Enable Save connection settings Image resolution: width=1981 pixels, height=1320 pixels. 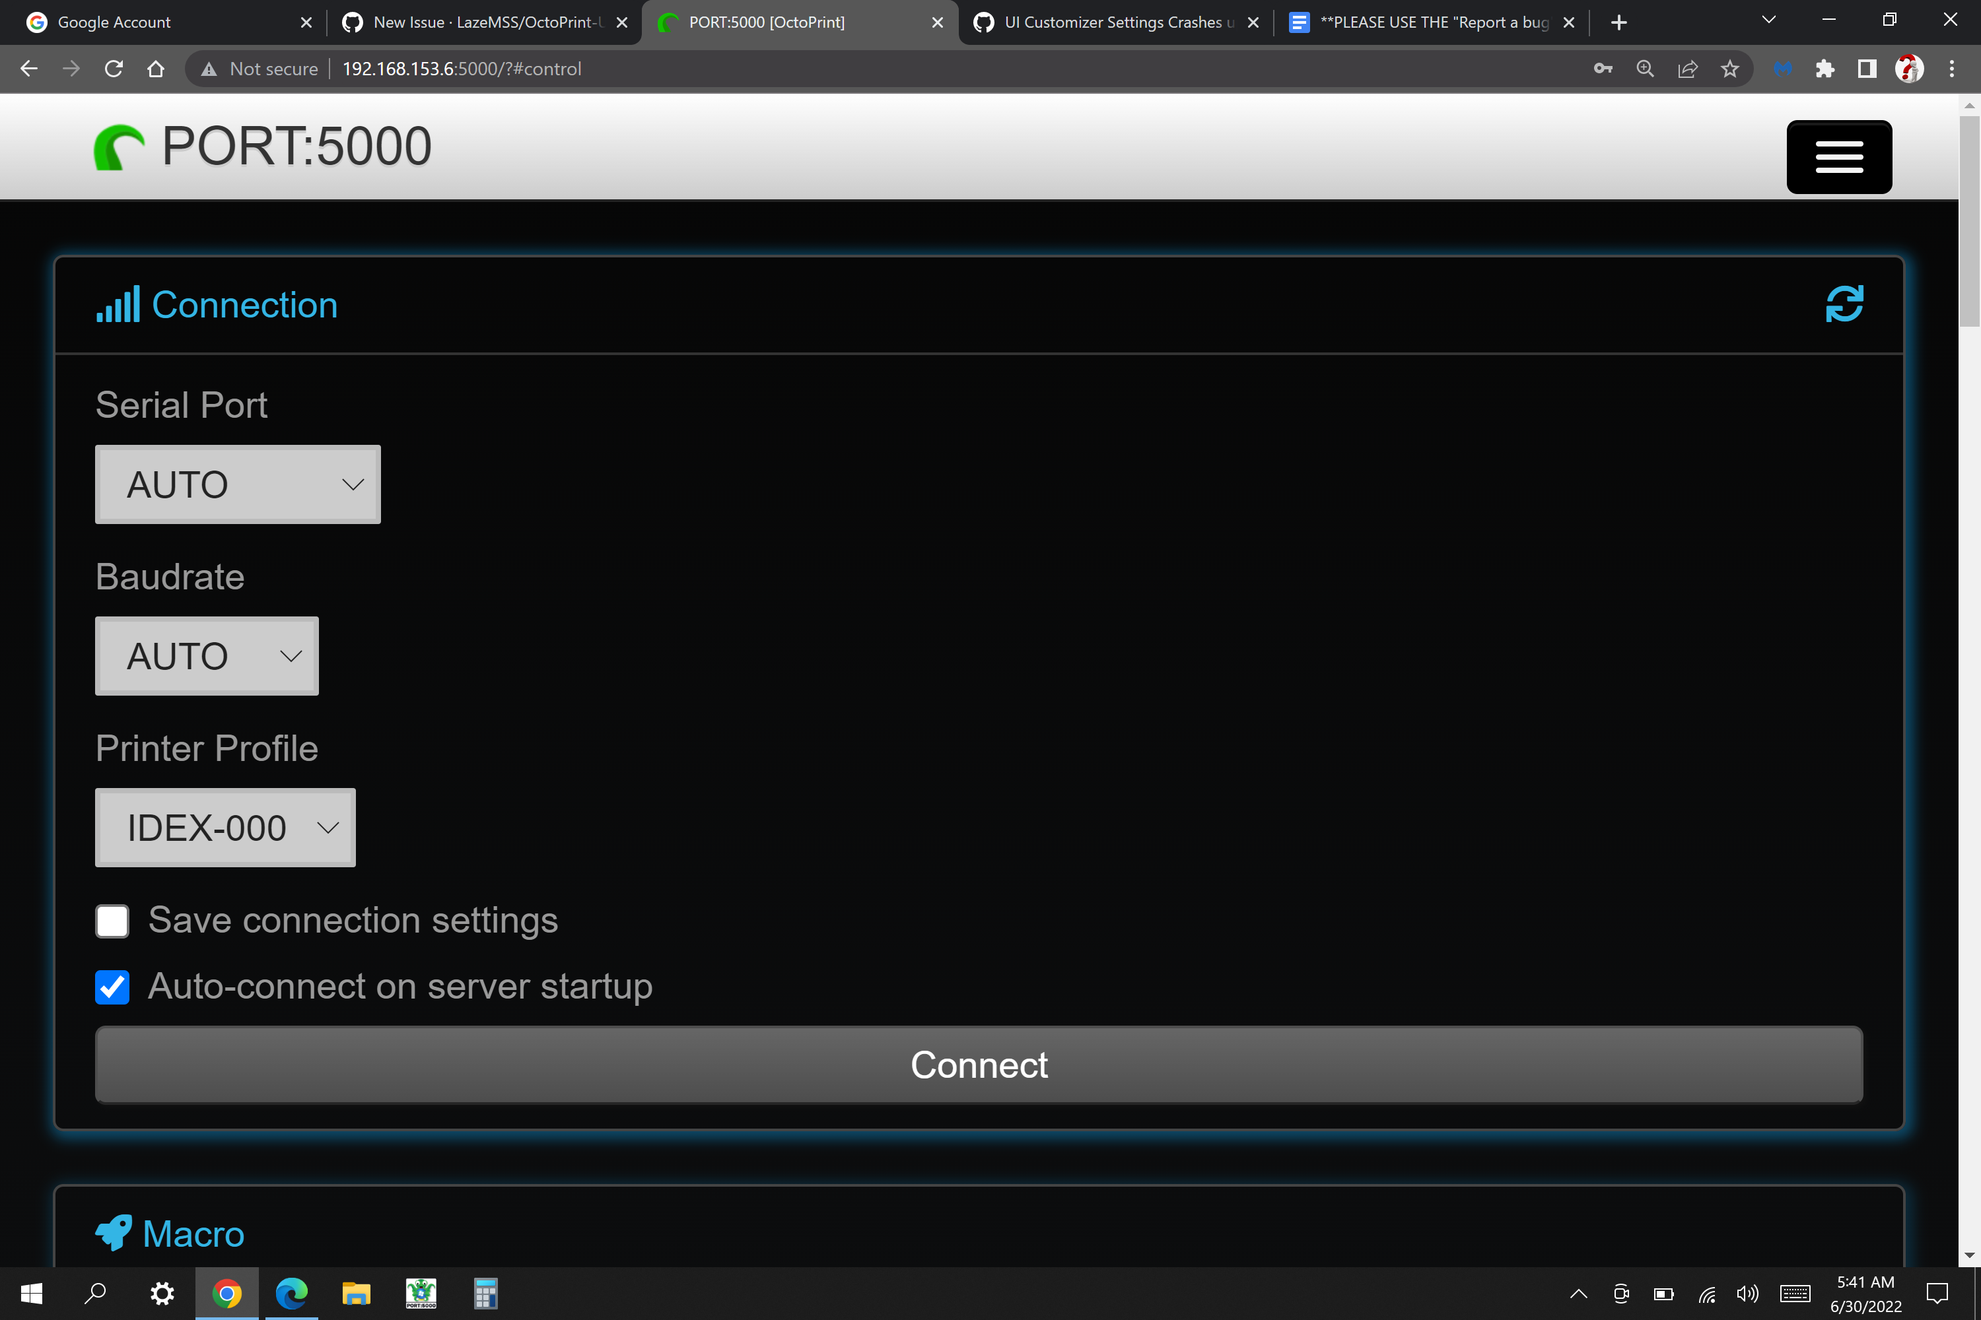112,921
